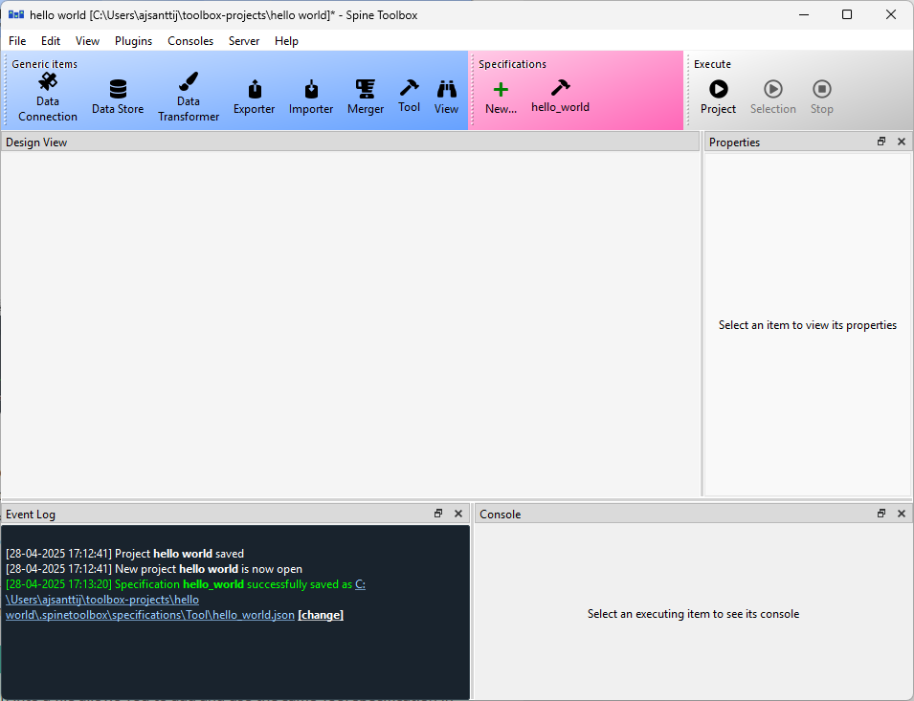Close the Properties panel
Image resolution: width=914 pixels, height=701 pixels.
[x=902, y=142]
